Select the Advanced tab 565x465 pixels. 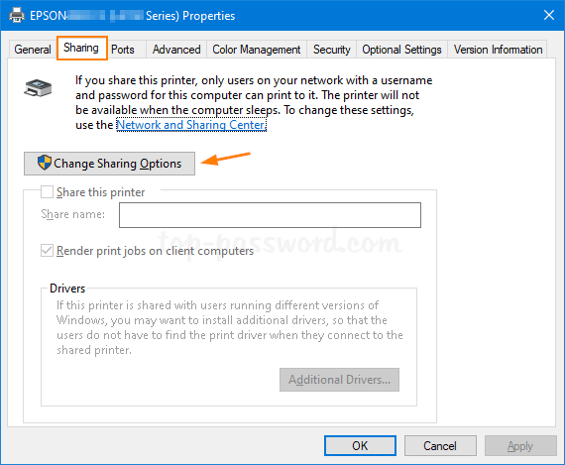176,50
